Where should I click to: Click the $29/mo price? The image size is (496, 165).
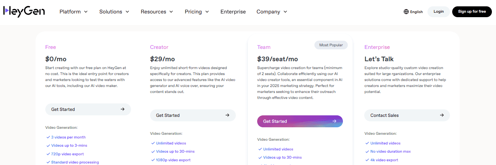pos(162,59)
